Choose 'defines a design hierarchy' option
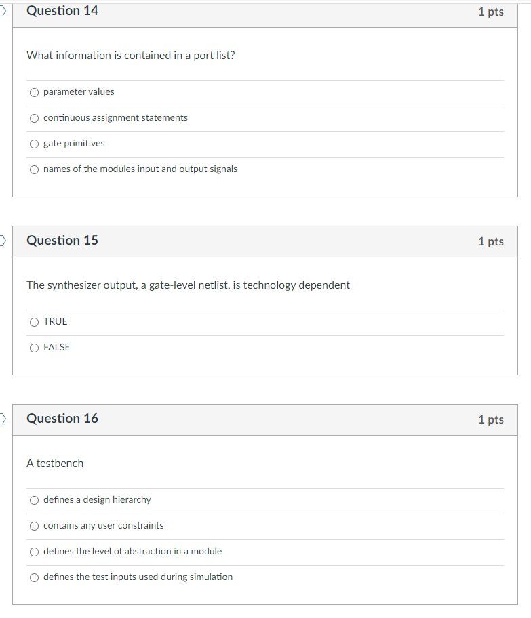Screen dimensions: 531x618 (35, 500)
